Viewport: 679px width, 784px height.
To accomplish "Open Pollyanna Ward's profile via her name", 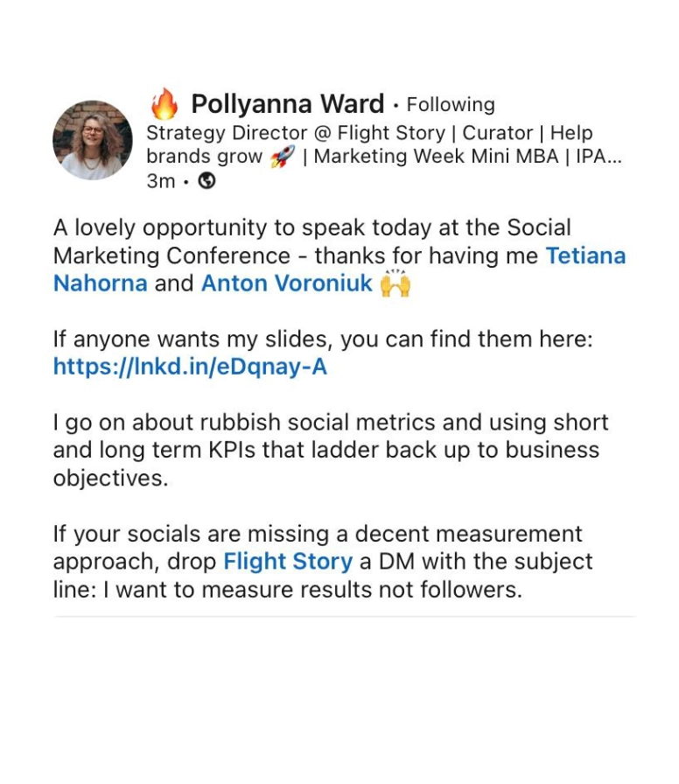I will click(288, 105).
